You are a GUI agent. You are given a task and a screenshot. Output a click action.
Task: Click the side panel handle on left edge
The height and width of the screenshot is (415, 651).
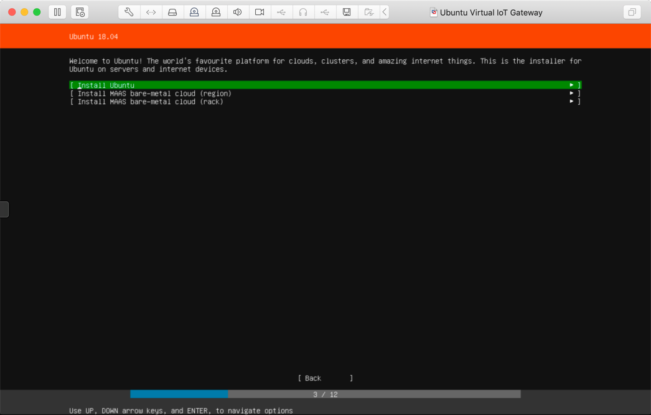4,209
